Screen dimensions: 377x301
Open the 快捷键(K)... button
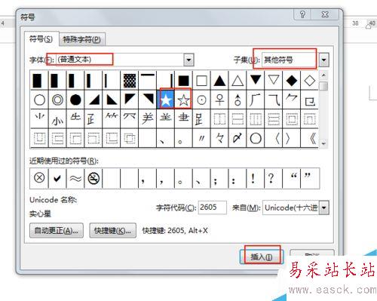[x=113, y=230]
